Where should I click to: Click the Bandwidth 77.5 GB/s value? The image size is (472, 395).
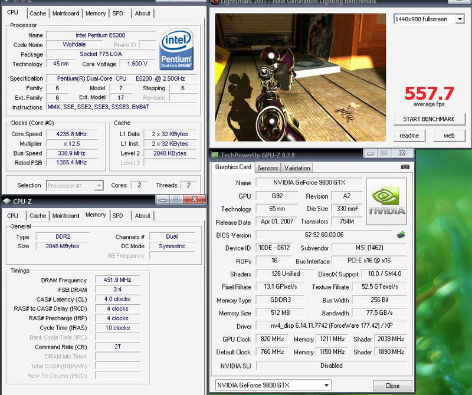tap(379, 313)
